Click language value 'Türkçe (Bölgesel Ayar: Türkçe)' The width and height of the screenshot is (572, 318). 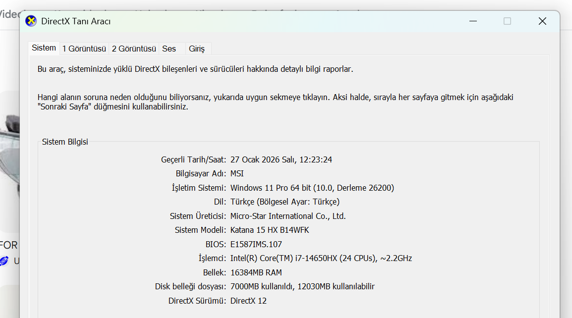pos(285,202)
